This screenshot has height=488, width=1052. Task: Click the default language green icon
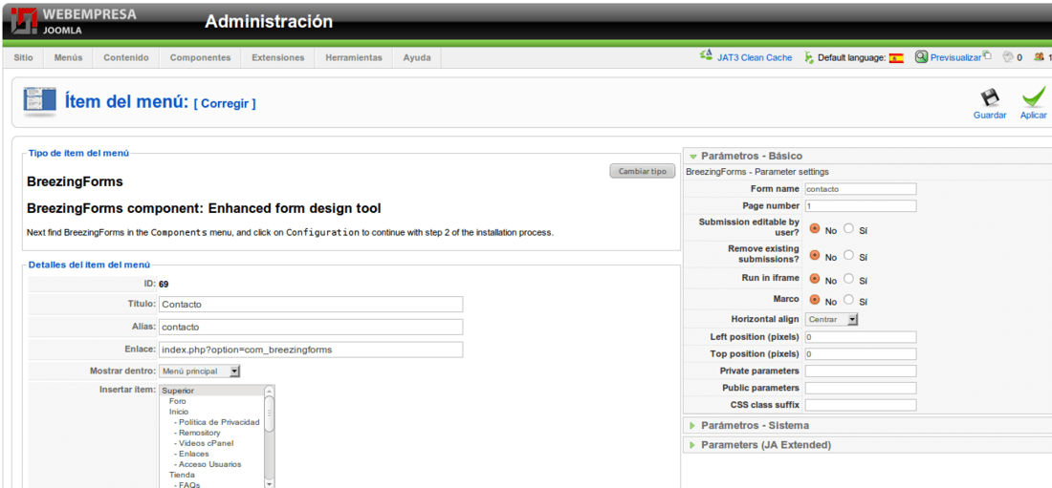click(809, 57)
